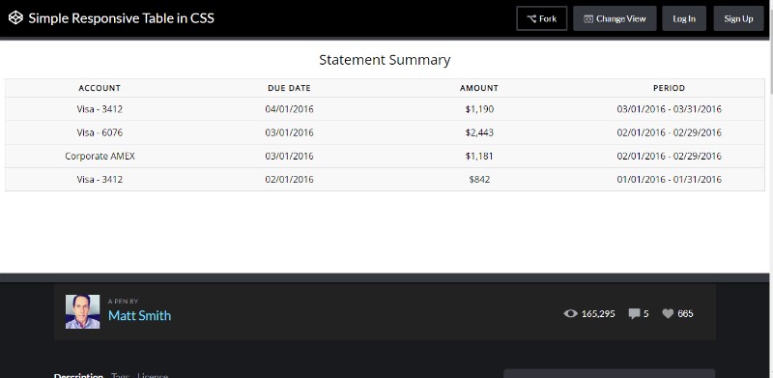The image size is (773, 378).
Task: Click the Corporate AMEX table row
Action: (385, 156)
